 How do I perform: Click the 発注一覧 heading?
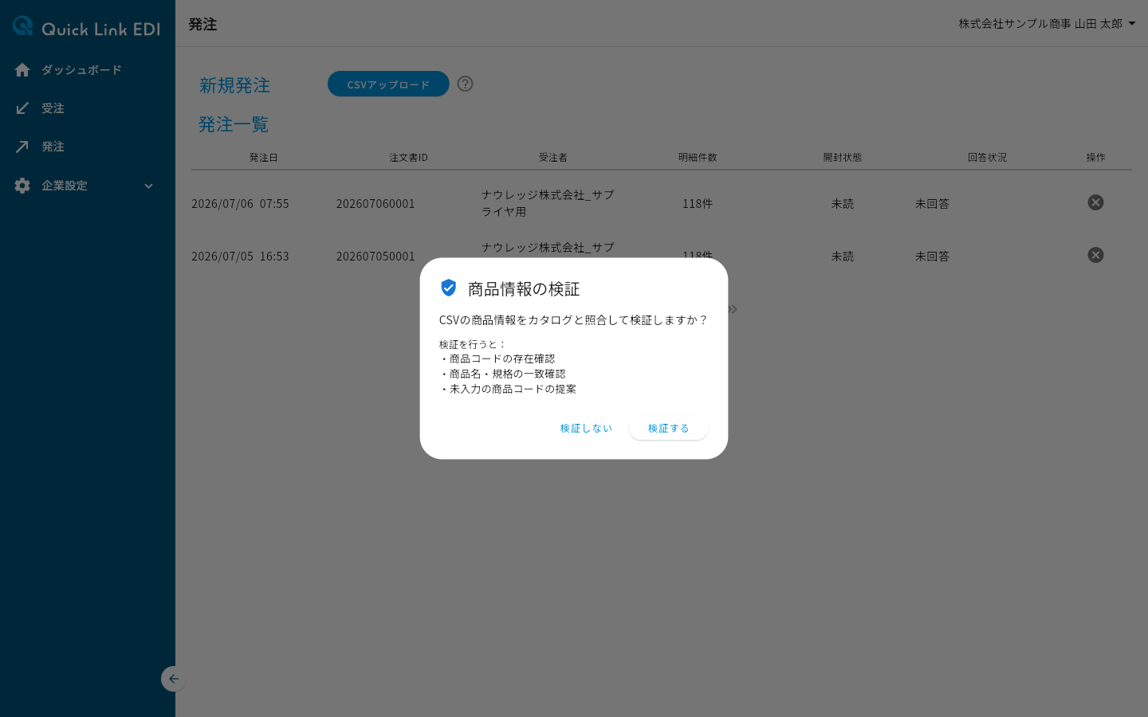(234, 124)
